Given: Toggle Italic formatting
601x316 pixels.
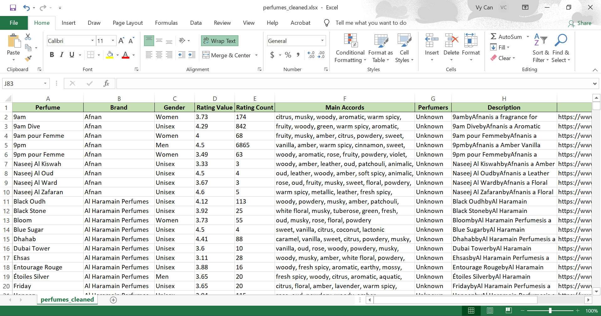Looking at the screenshot, I should pos(62,55).
